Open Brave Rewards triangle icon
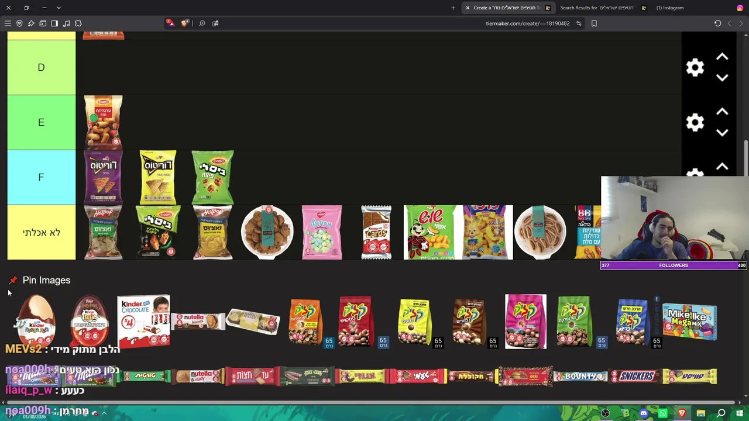Image resolution: width=749 pixels, height=421 pixels. coord(170,23)
